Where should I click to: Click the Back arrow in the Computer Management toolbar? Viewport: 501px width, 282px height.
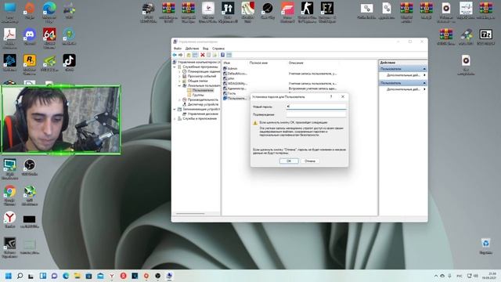click(x=175, y=55)
